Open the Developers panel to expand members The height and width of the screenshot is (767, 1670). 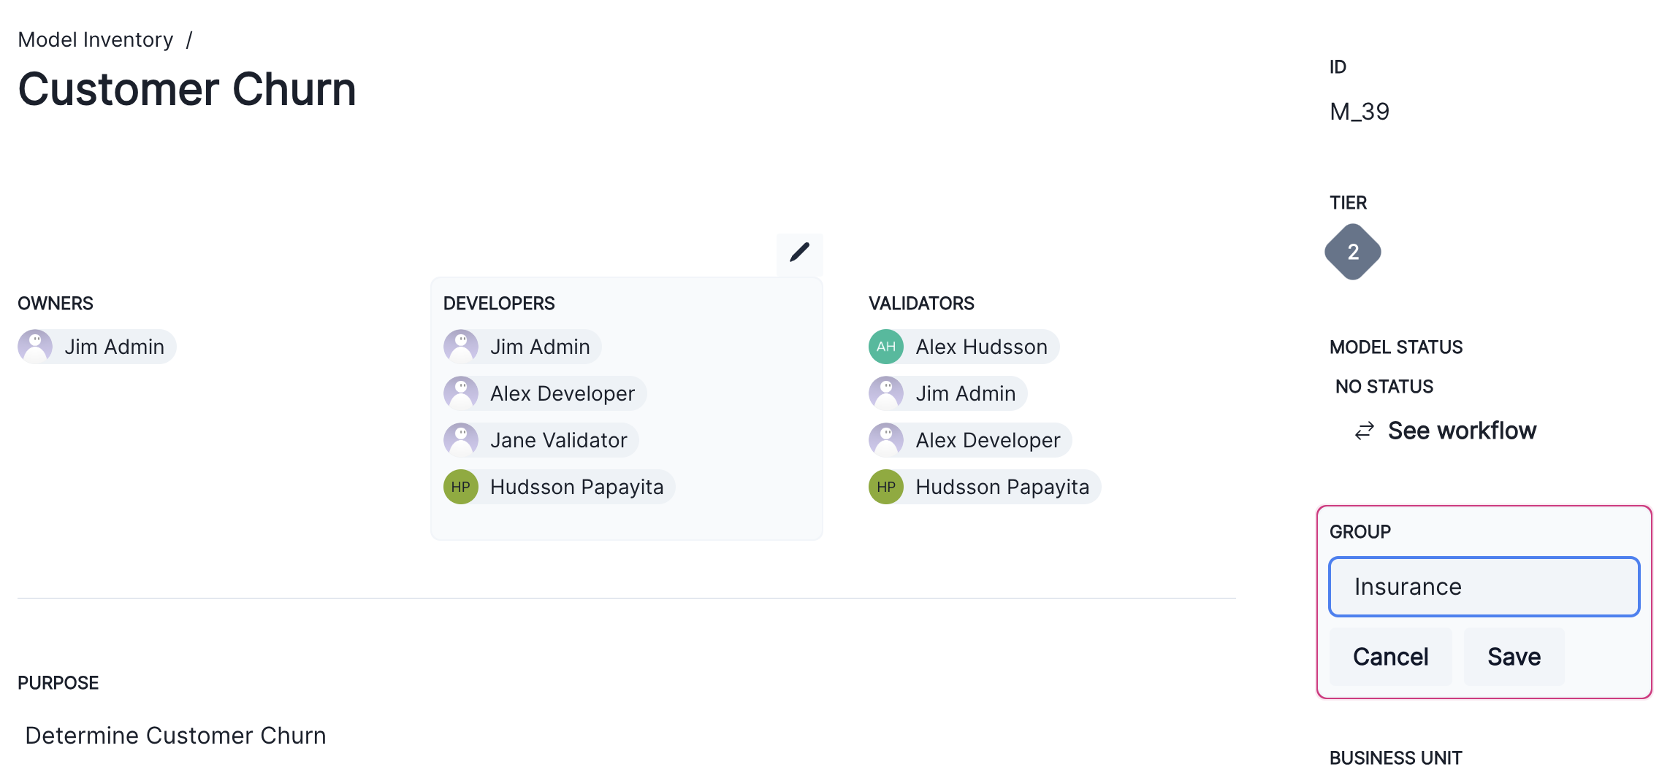click(500, 303)
